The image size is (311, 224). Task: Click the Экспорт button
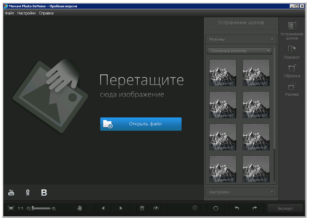click(x=285, y=208)
